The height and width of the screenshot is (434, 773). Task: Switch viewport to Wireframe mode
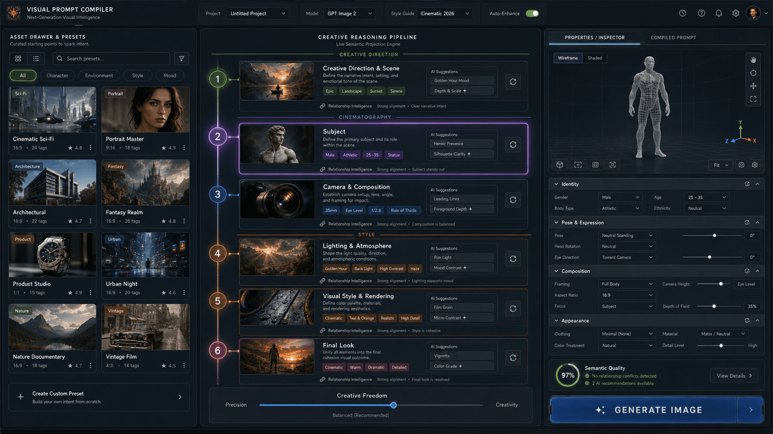[568, 58]
